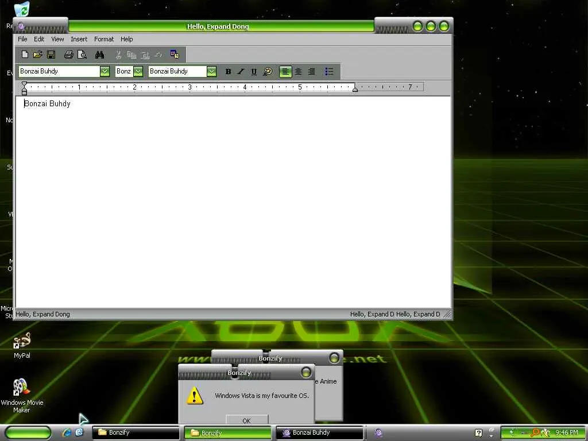Screen dimensions: 588x441
Task: Click the magnifier icon in the system tray
Action: [x=535, y=433]
